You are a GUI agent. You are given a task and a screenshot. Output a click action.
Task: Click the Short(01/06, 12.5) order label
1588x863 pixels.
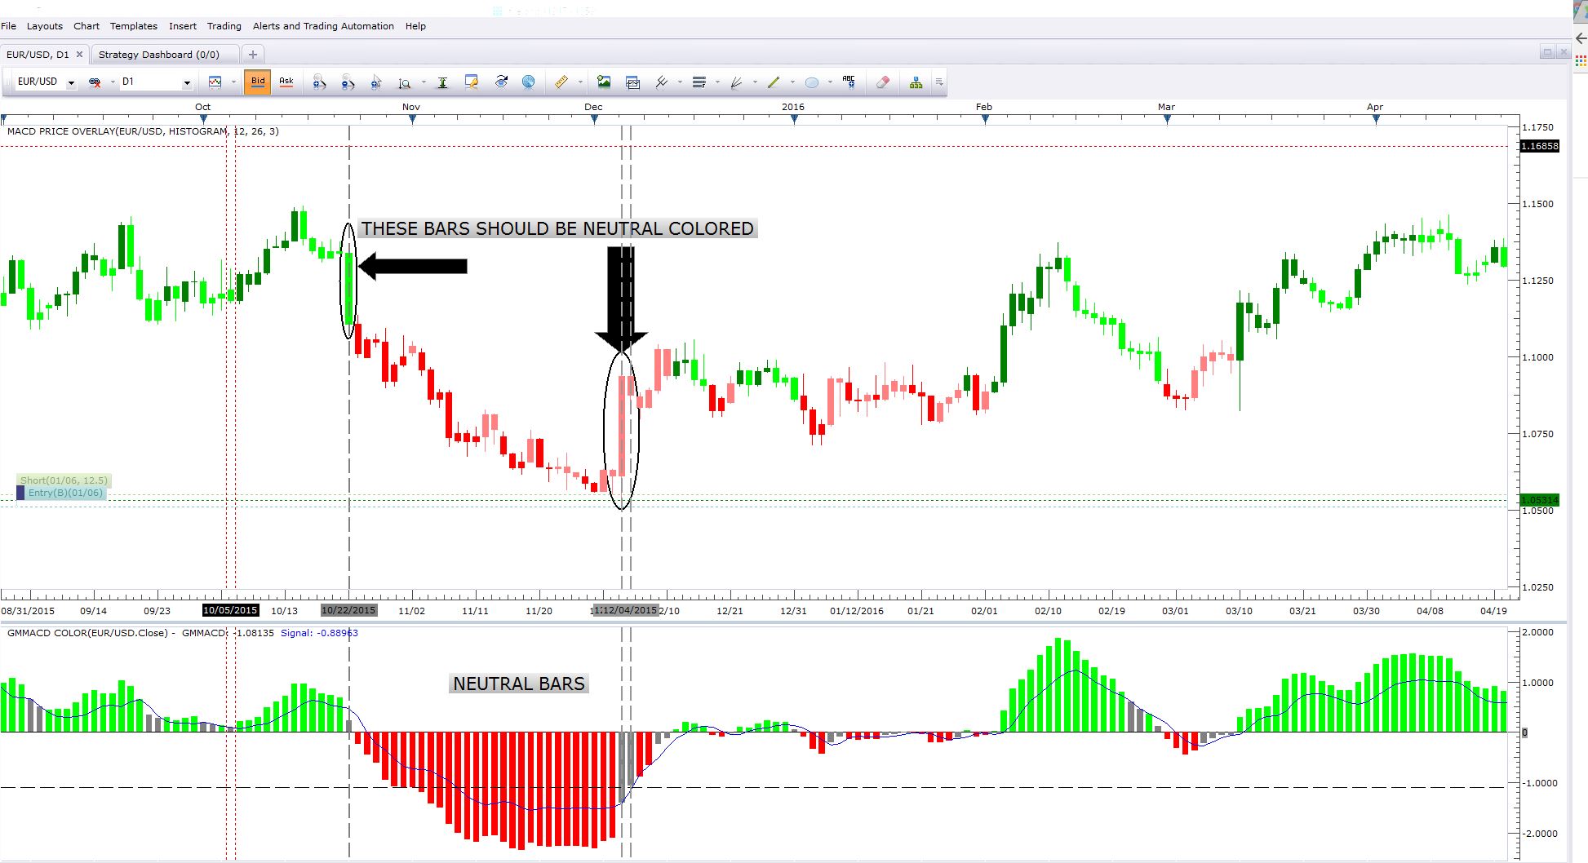[x=64, y=480]
